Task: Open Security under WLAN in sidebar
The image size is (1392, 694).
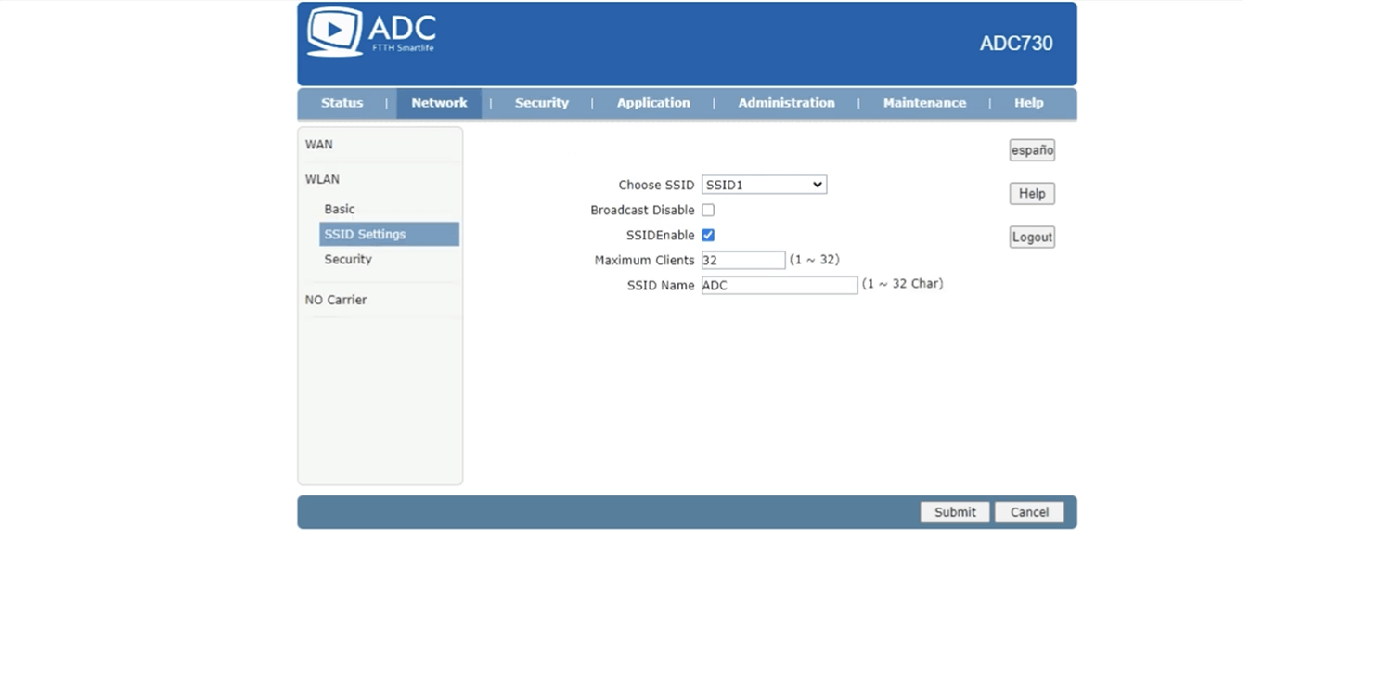Action: pyautogui.click(x=348, y=260)
